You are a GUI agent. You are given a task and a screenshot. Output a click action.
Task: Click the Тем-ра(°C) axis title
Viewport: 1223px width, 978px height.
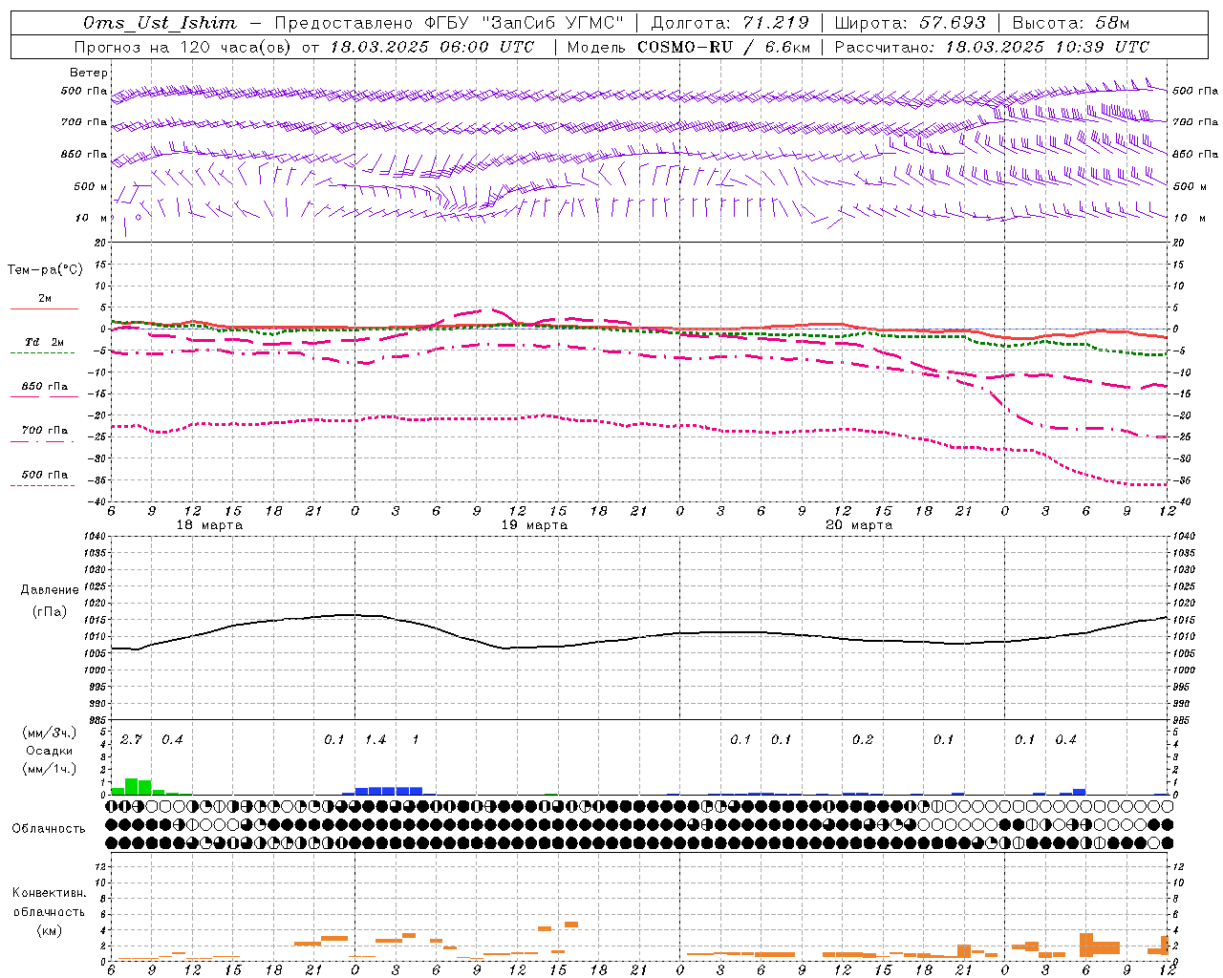tap(45, 270)
